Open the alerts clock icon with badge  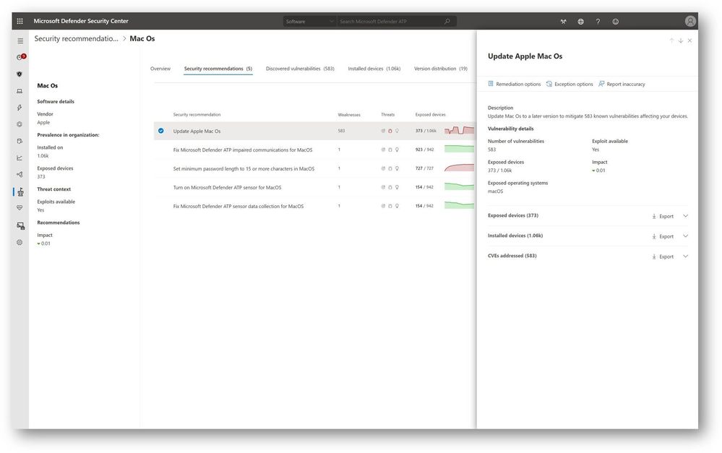tap(20, 57)
